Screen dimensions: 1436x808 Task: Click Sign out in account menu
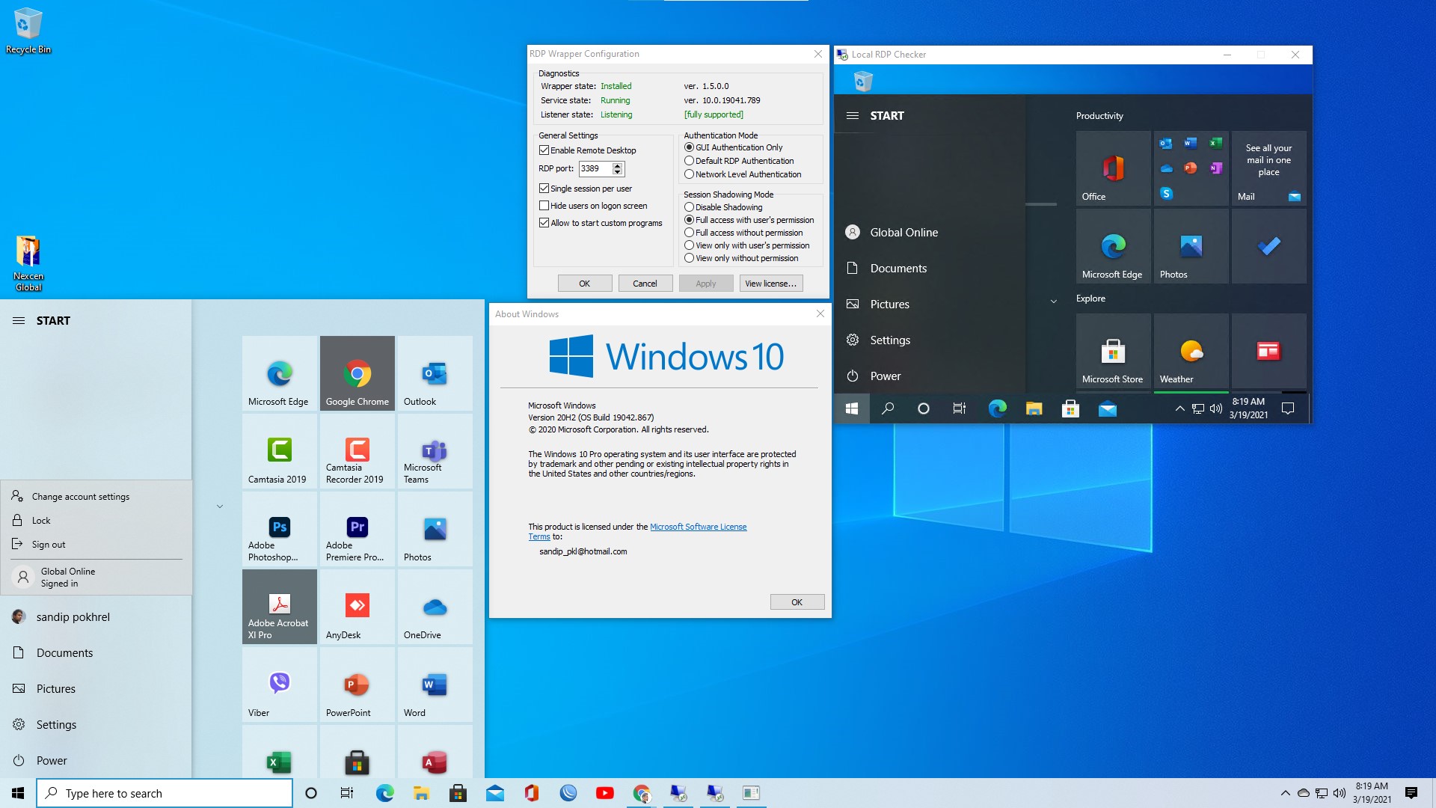(x=49, y=545)
